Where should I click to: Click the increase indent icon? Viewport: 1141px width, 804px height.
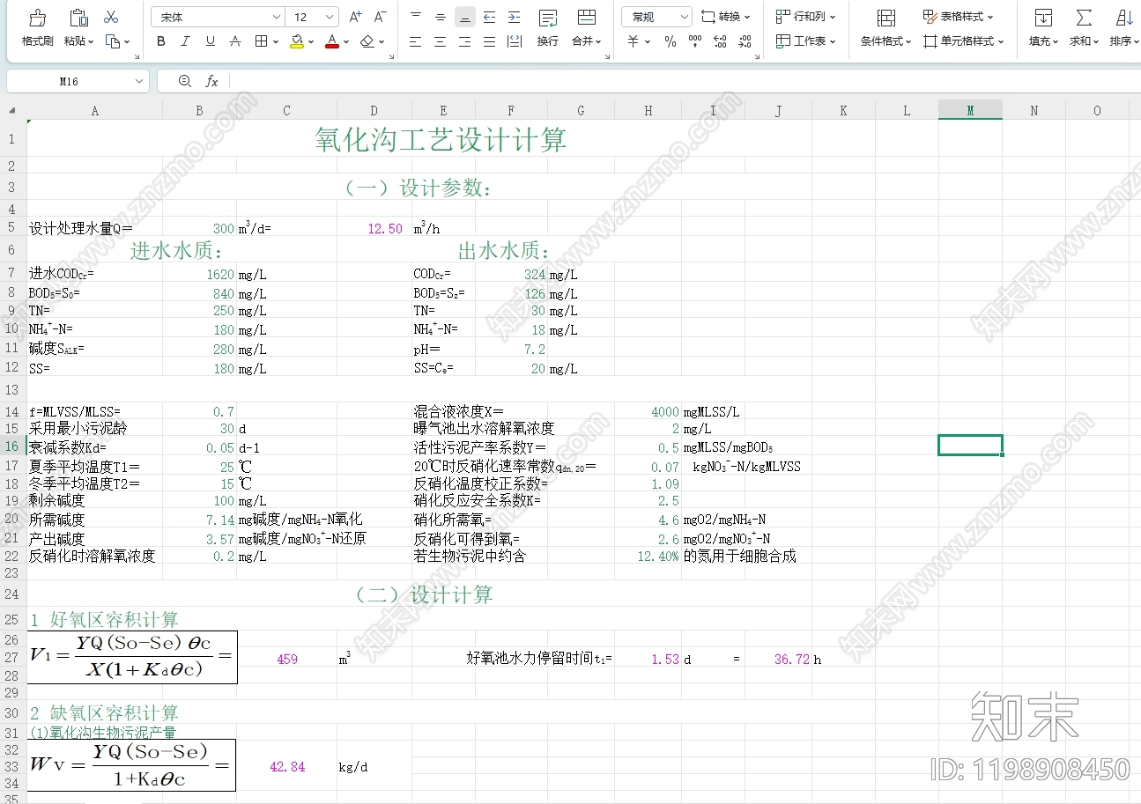[x=515, y=17]
